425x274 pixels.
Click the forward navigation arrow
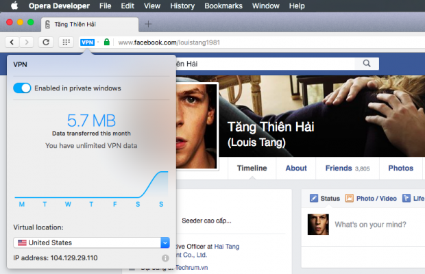tap(27, 42)
